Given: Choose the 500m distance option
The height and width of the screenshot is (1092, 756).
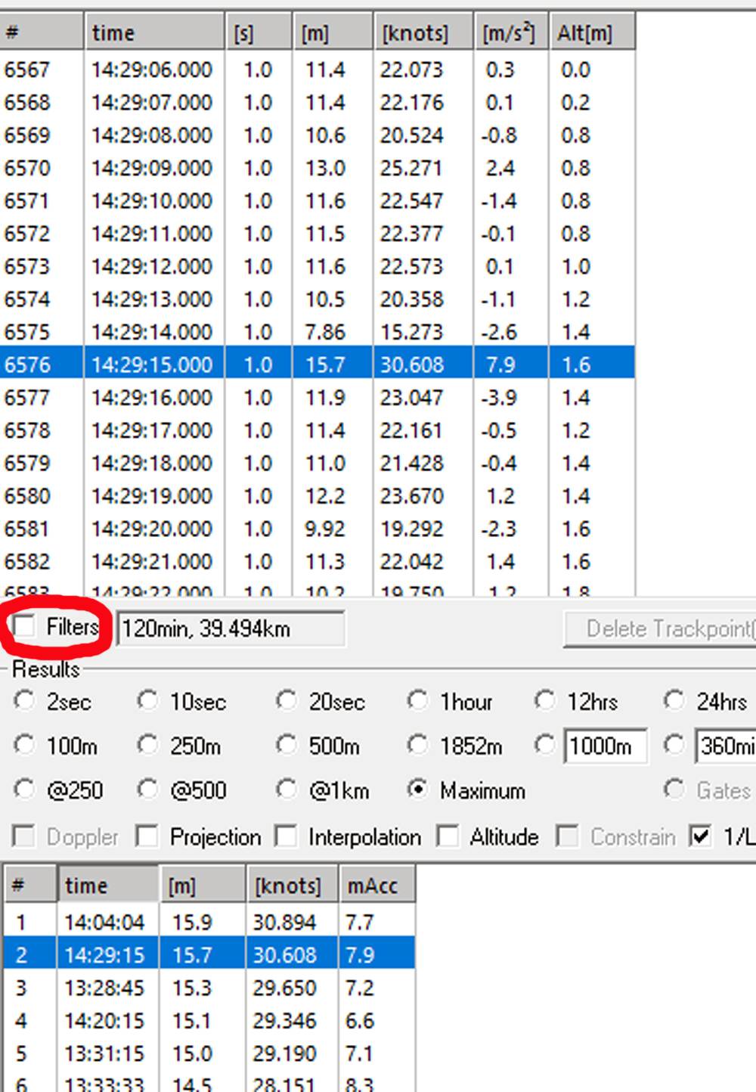Looking at the screenshot, I should click(x=287, y=746).
